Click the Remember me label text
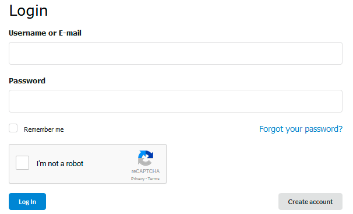353x214 pixels. (44, 129)
